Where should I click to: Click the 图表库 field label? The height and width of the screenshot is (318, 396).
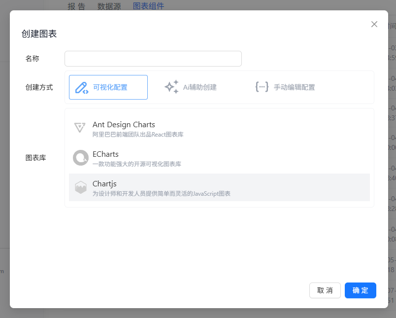pyautogui.click(x=35, y=158)
